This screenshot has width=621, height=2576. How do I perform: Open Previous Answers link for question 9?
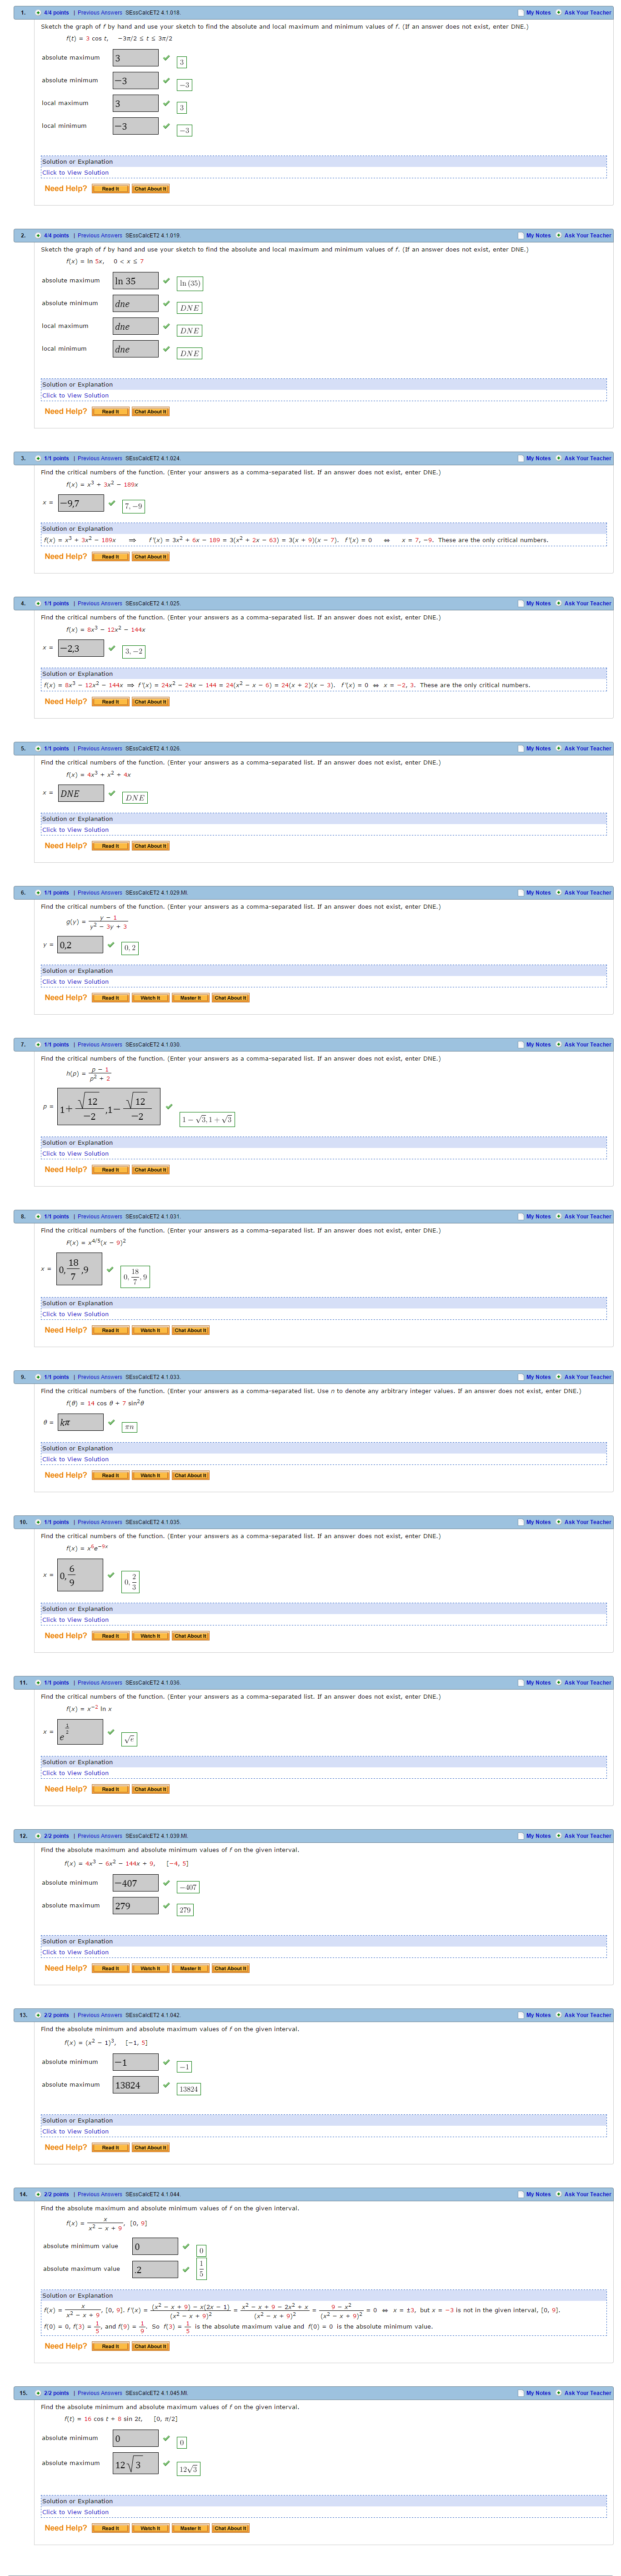(100, 1377)
